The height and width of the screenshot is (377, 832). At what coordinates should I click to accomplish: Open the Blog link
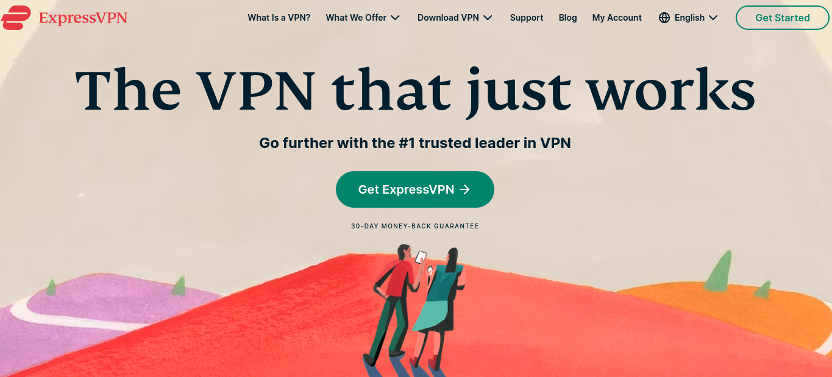pyautogui.click(x=567, y=18)
